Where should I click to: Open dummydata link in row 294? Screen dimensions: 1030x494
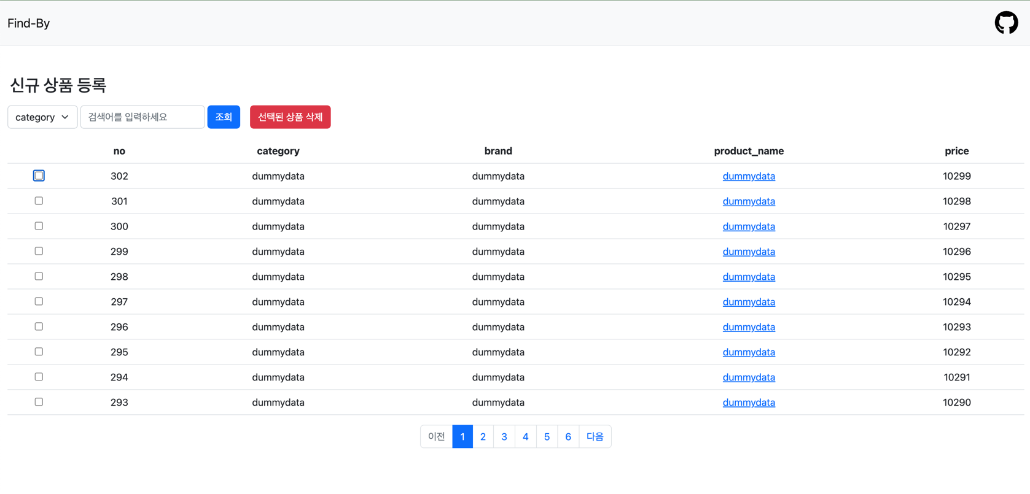point(749,377)
